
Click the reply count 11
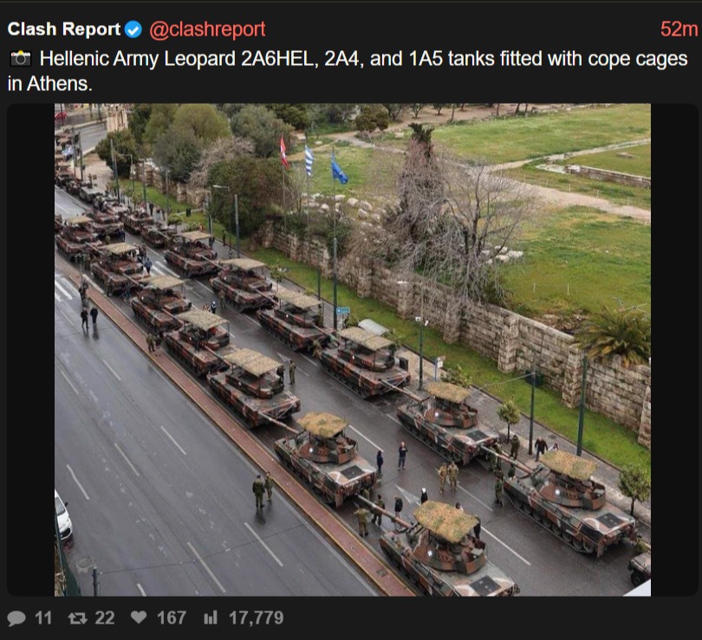[x=43, y=618]
